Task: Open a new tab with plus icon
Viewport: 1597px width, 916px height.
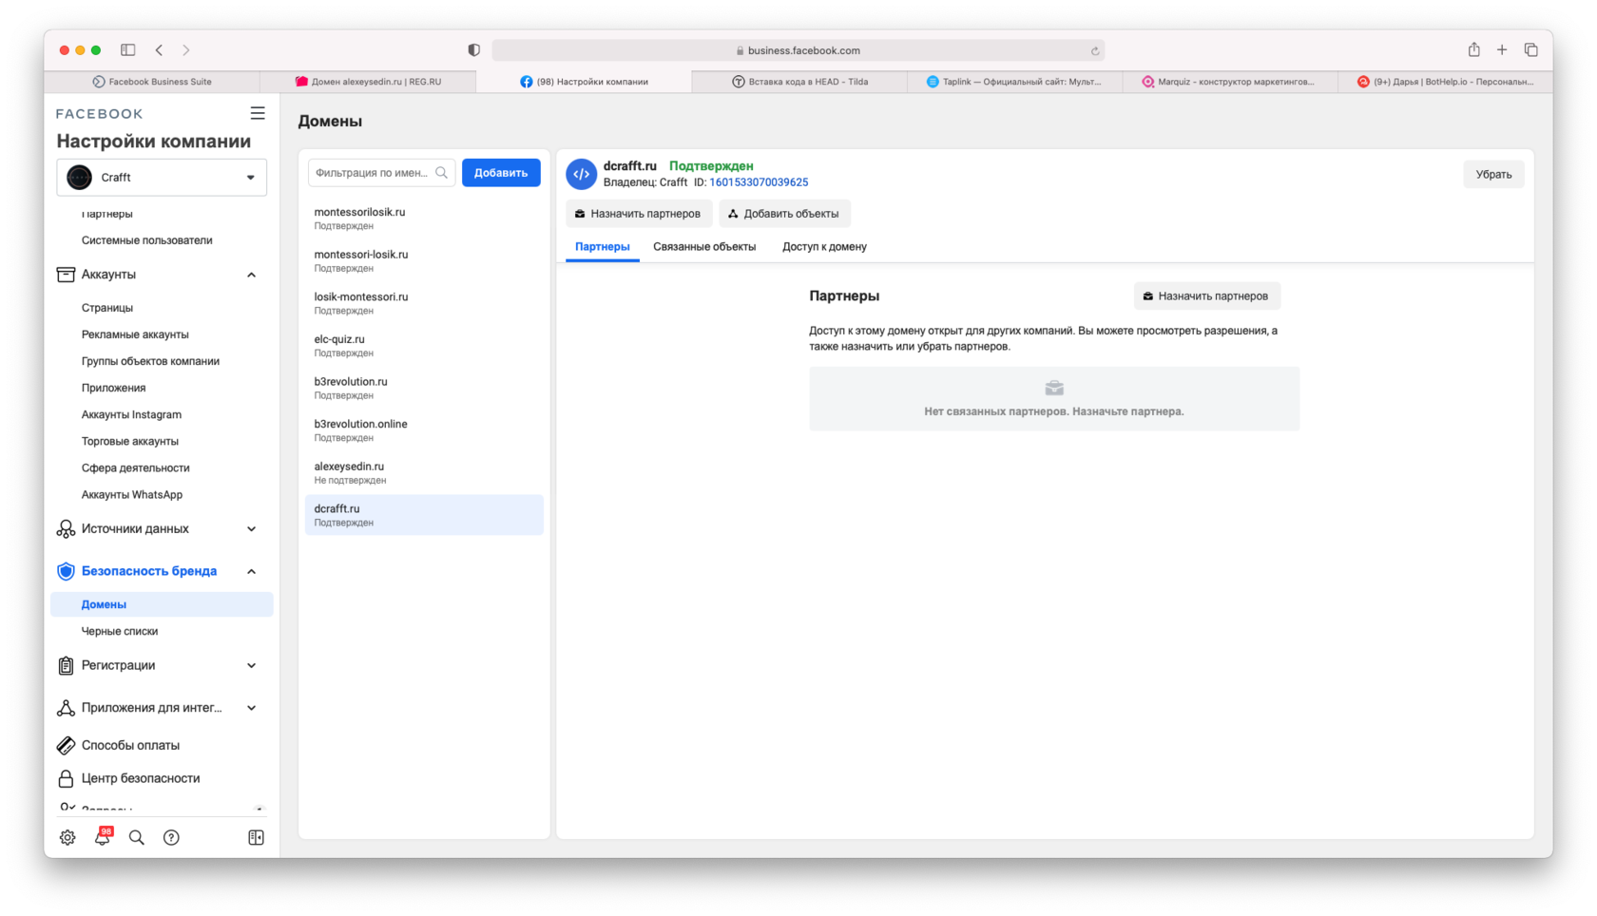Action: pos(1502,49)
